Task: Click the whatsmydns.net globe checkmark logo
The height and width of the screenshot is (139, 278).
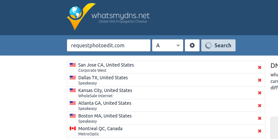Action: tap(81, 16)
